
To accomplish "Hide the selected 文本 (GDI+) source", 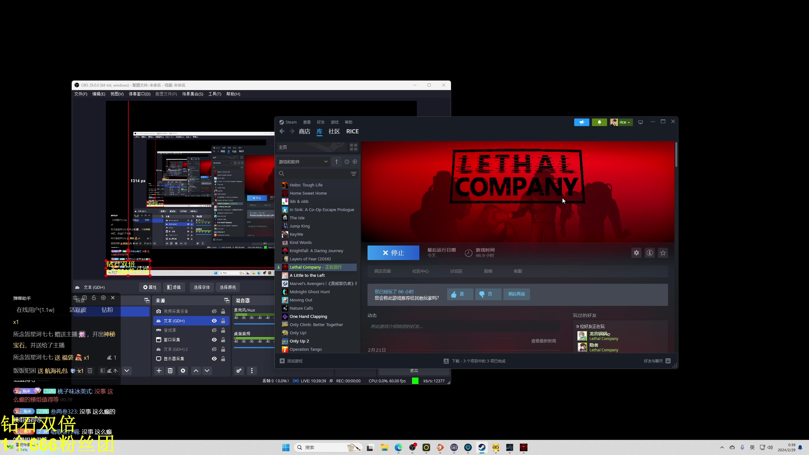I will coord(214,321).
